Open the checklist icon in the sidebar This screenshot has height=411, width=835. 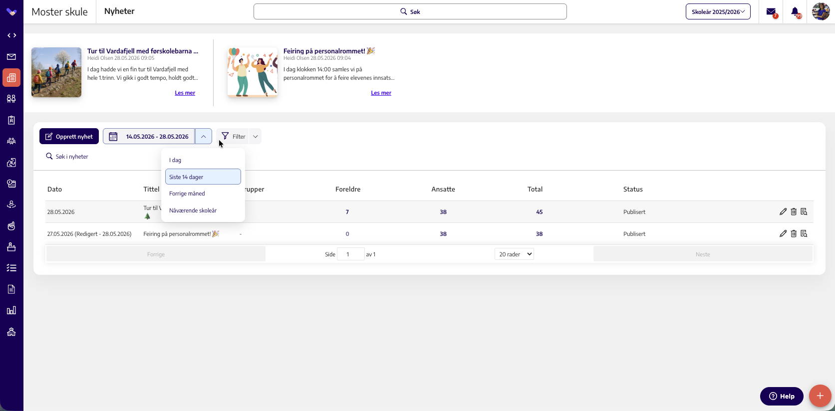[x=11, y=268]
